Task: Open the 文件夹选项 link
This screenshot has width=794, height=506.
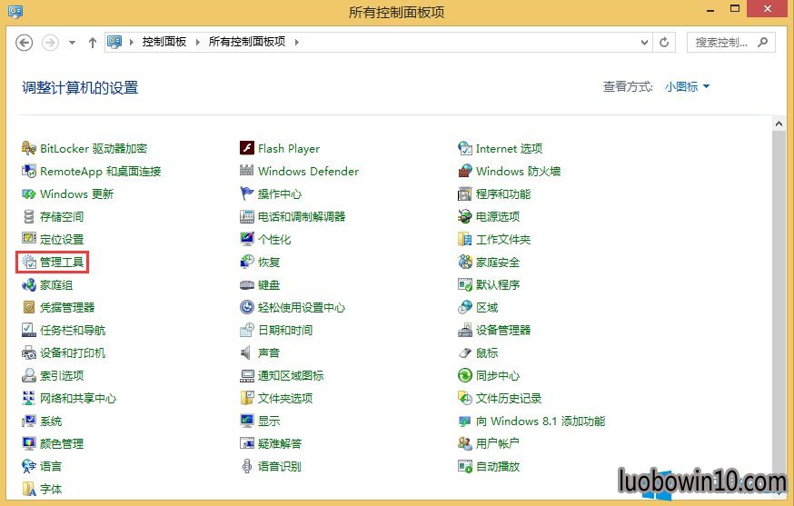Action: tap(285, 398)
